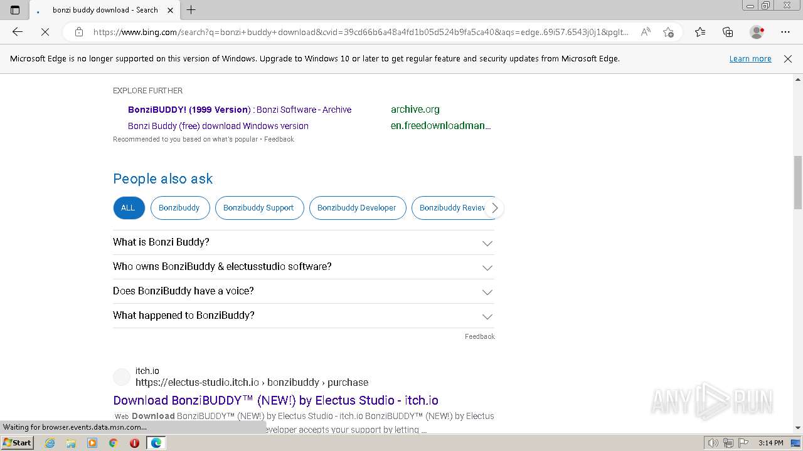
Task: Open a new tab with plus icon
Action: tap(191, 10)
